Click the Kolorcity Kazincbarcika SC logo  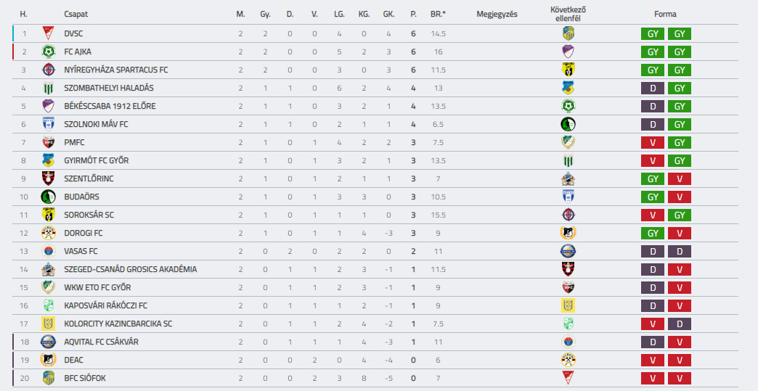[48, 324]
